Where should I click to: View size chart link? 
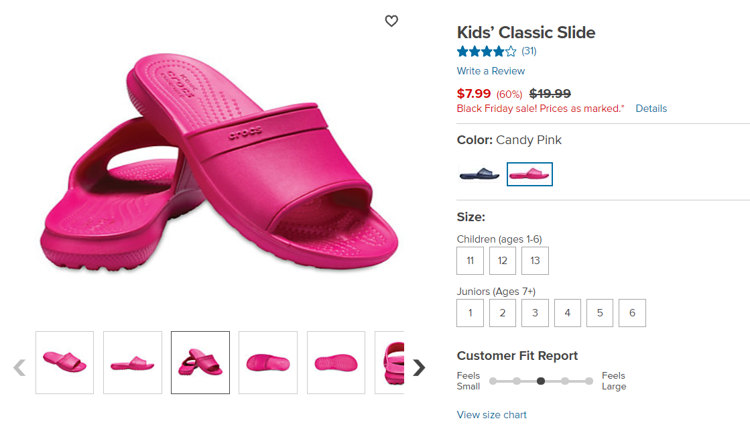[492, 415]
